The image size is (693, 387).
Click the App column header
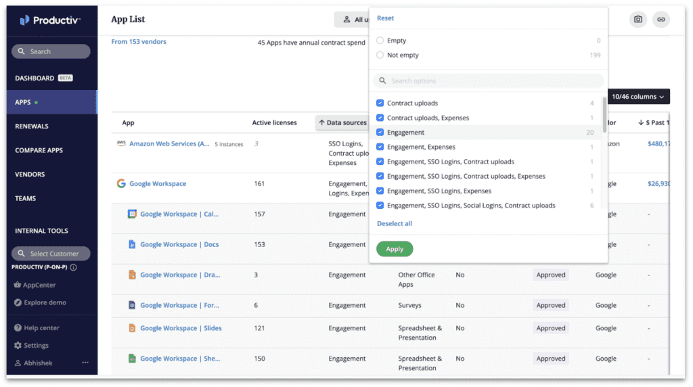128,123
